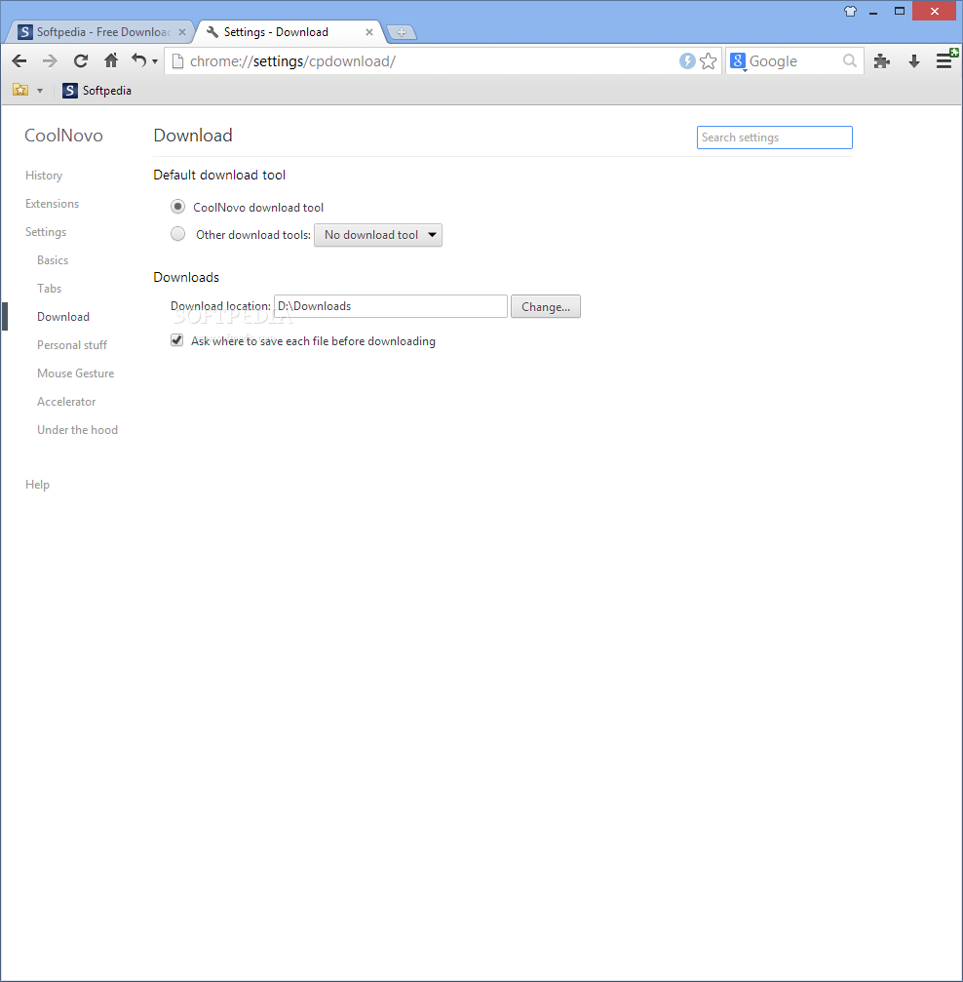Maximize the browser window
This screenshot has width=963, height=982.
pyautogui.click(x=900, y=12)
